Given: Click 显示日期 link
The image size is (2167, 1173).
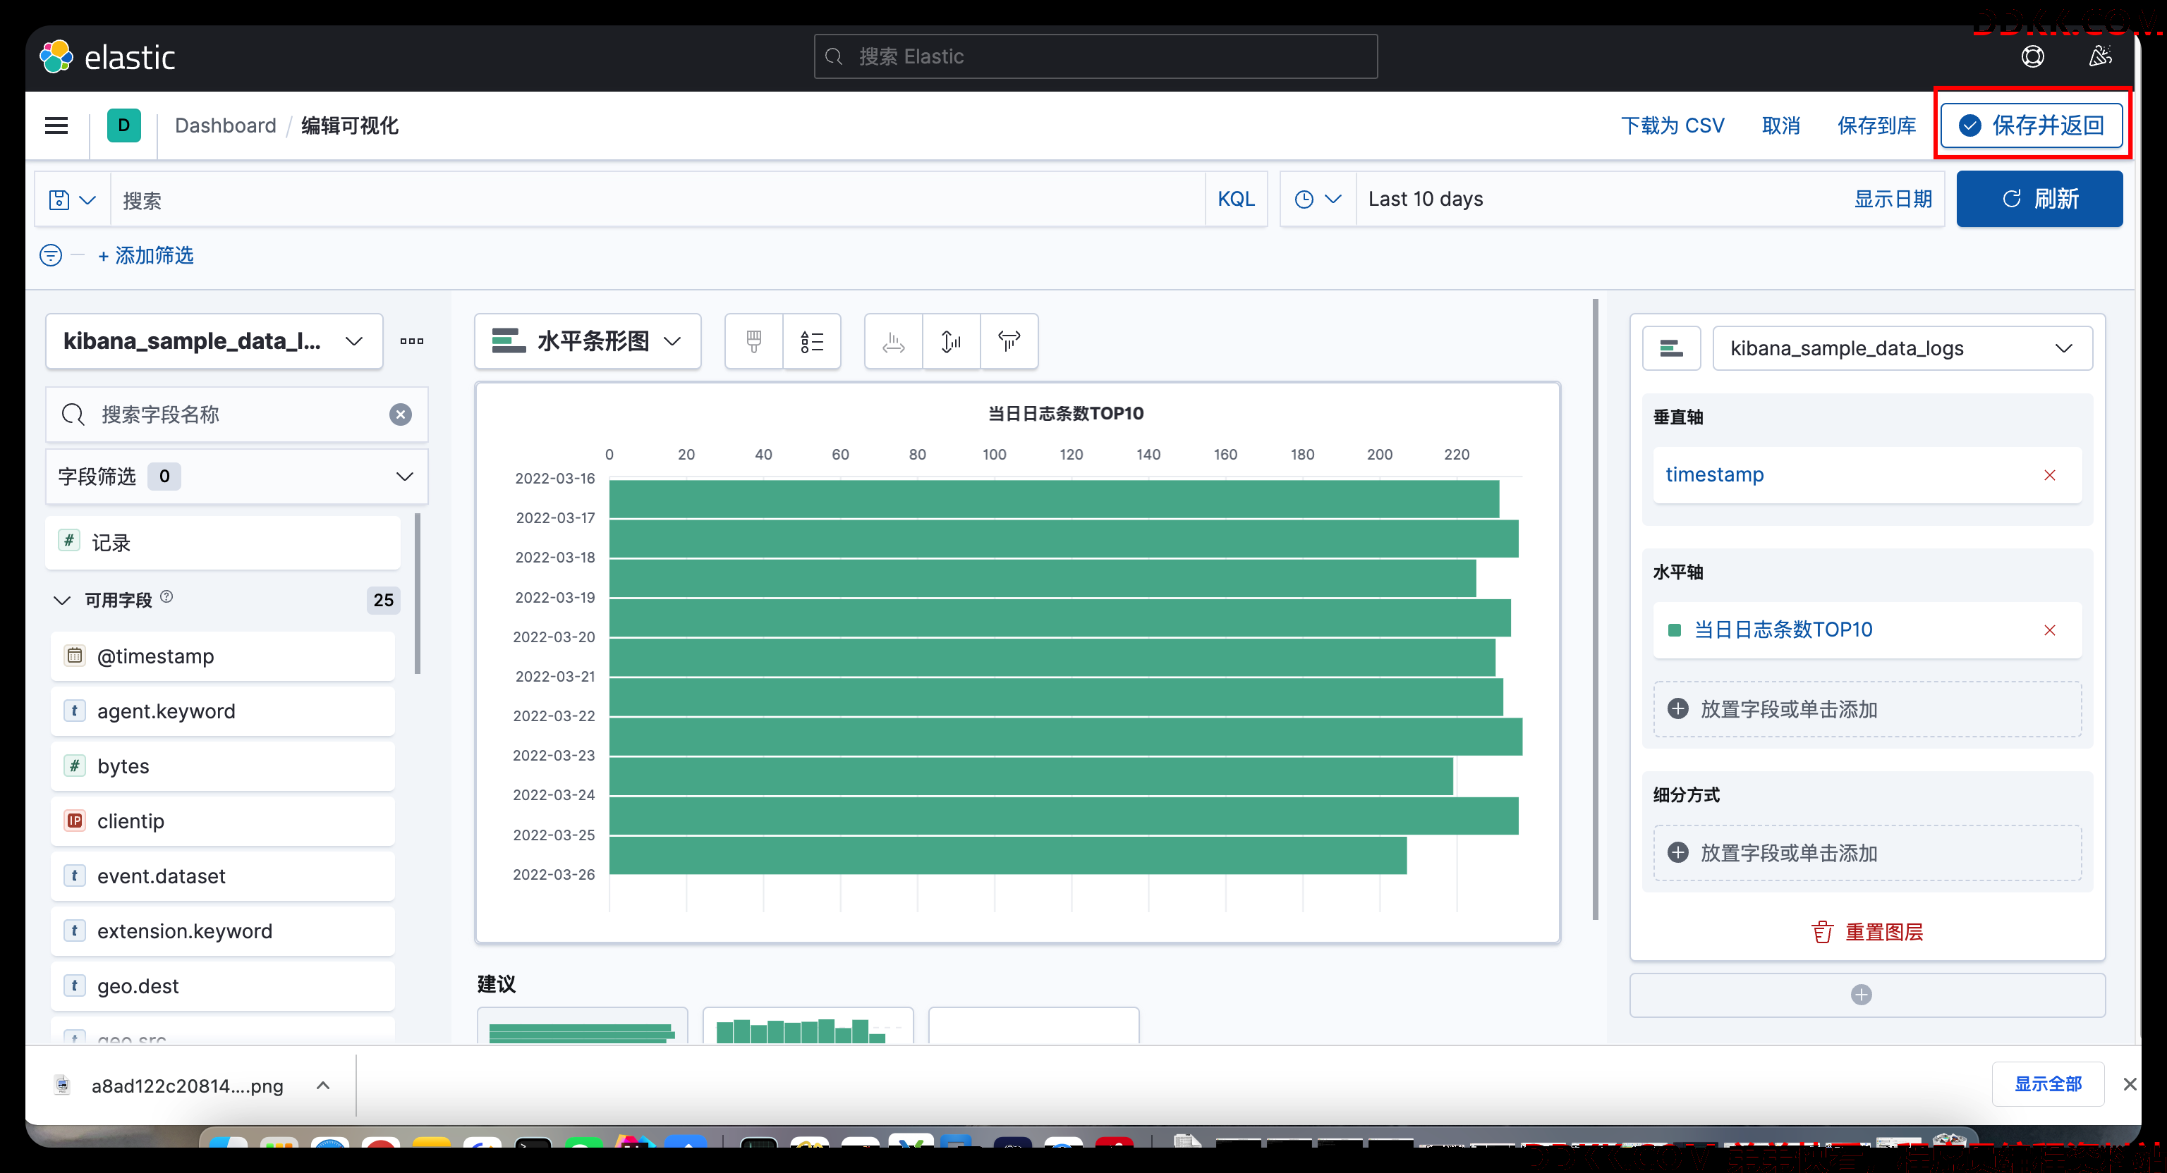Looking at the screenshot, I should [x=1892, y=199].
